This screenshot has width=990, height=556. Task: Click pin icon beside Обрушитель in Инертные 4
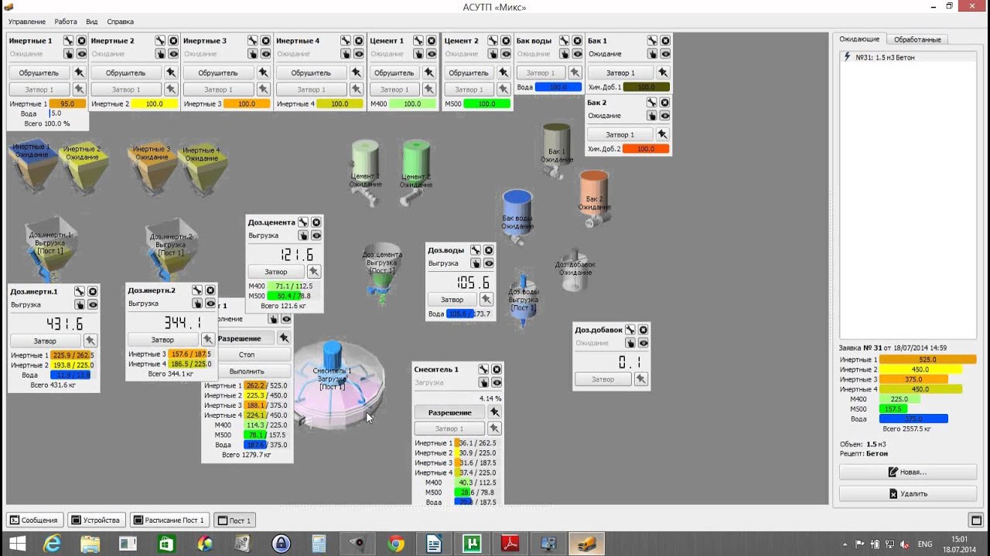pos(356,73)
